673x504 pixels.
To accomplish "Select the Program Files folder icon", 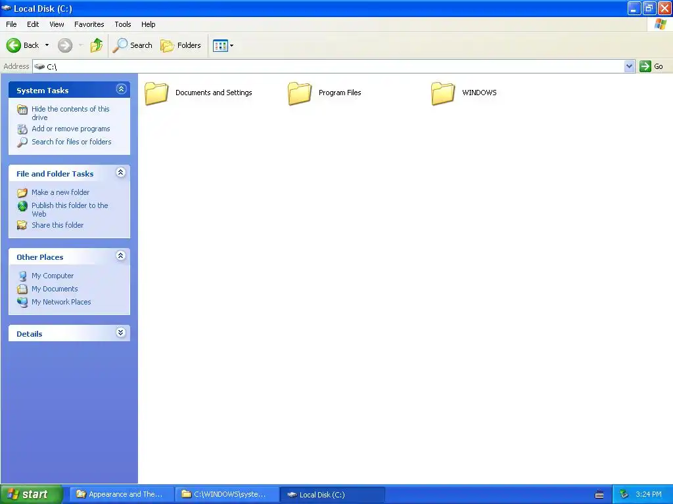I will coord(300,93).
